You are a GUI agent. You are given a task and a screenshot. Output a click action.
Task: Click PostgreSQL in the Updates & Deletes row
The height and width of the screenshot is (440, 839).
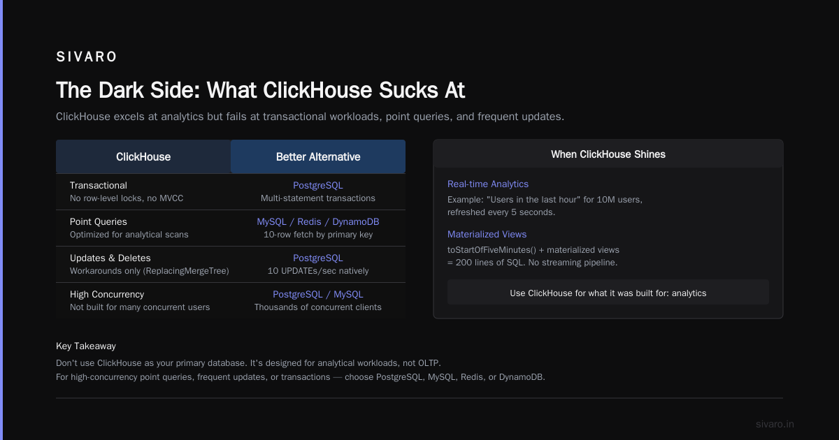[318, 258]
